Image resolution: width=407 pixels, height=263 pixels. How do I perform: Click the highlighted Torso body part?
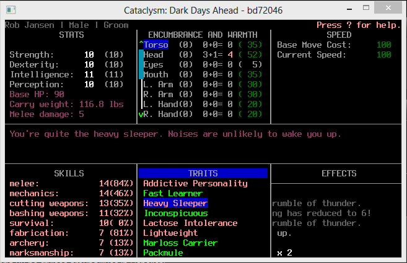(x=156, y=45)
